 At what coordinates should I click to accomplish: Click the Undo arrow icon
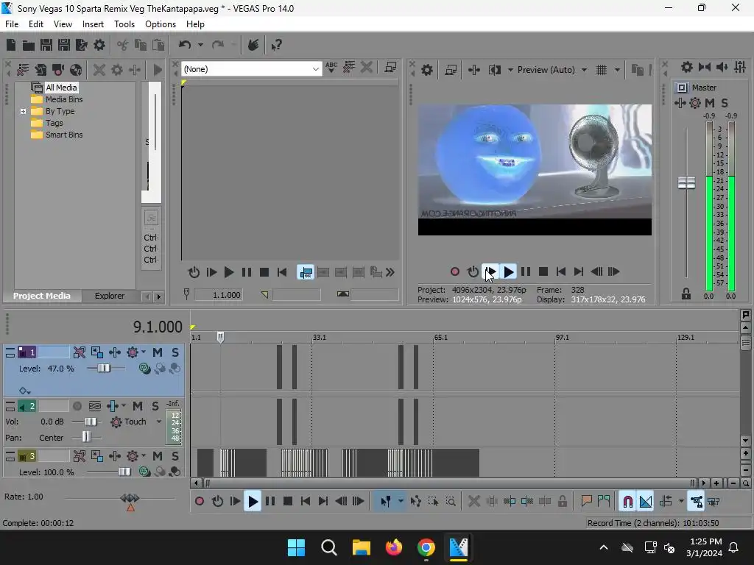coord(185,45)
